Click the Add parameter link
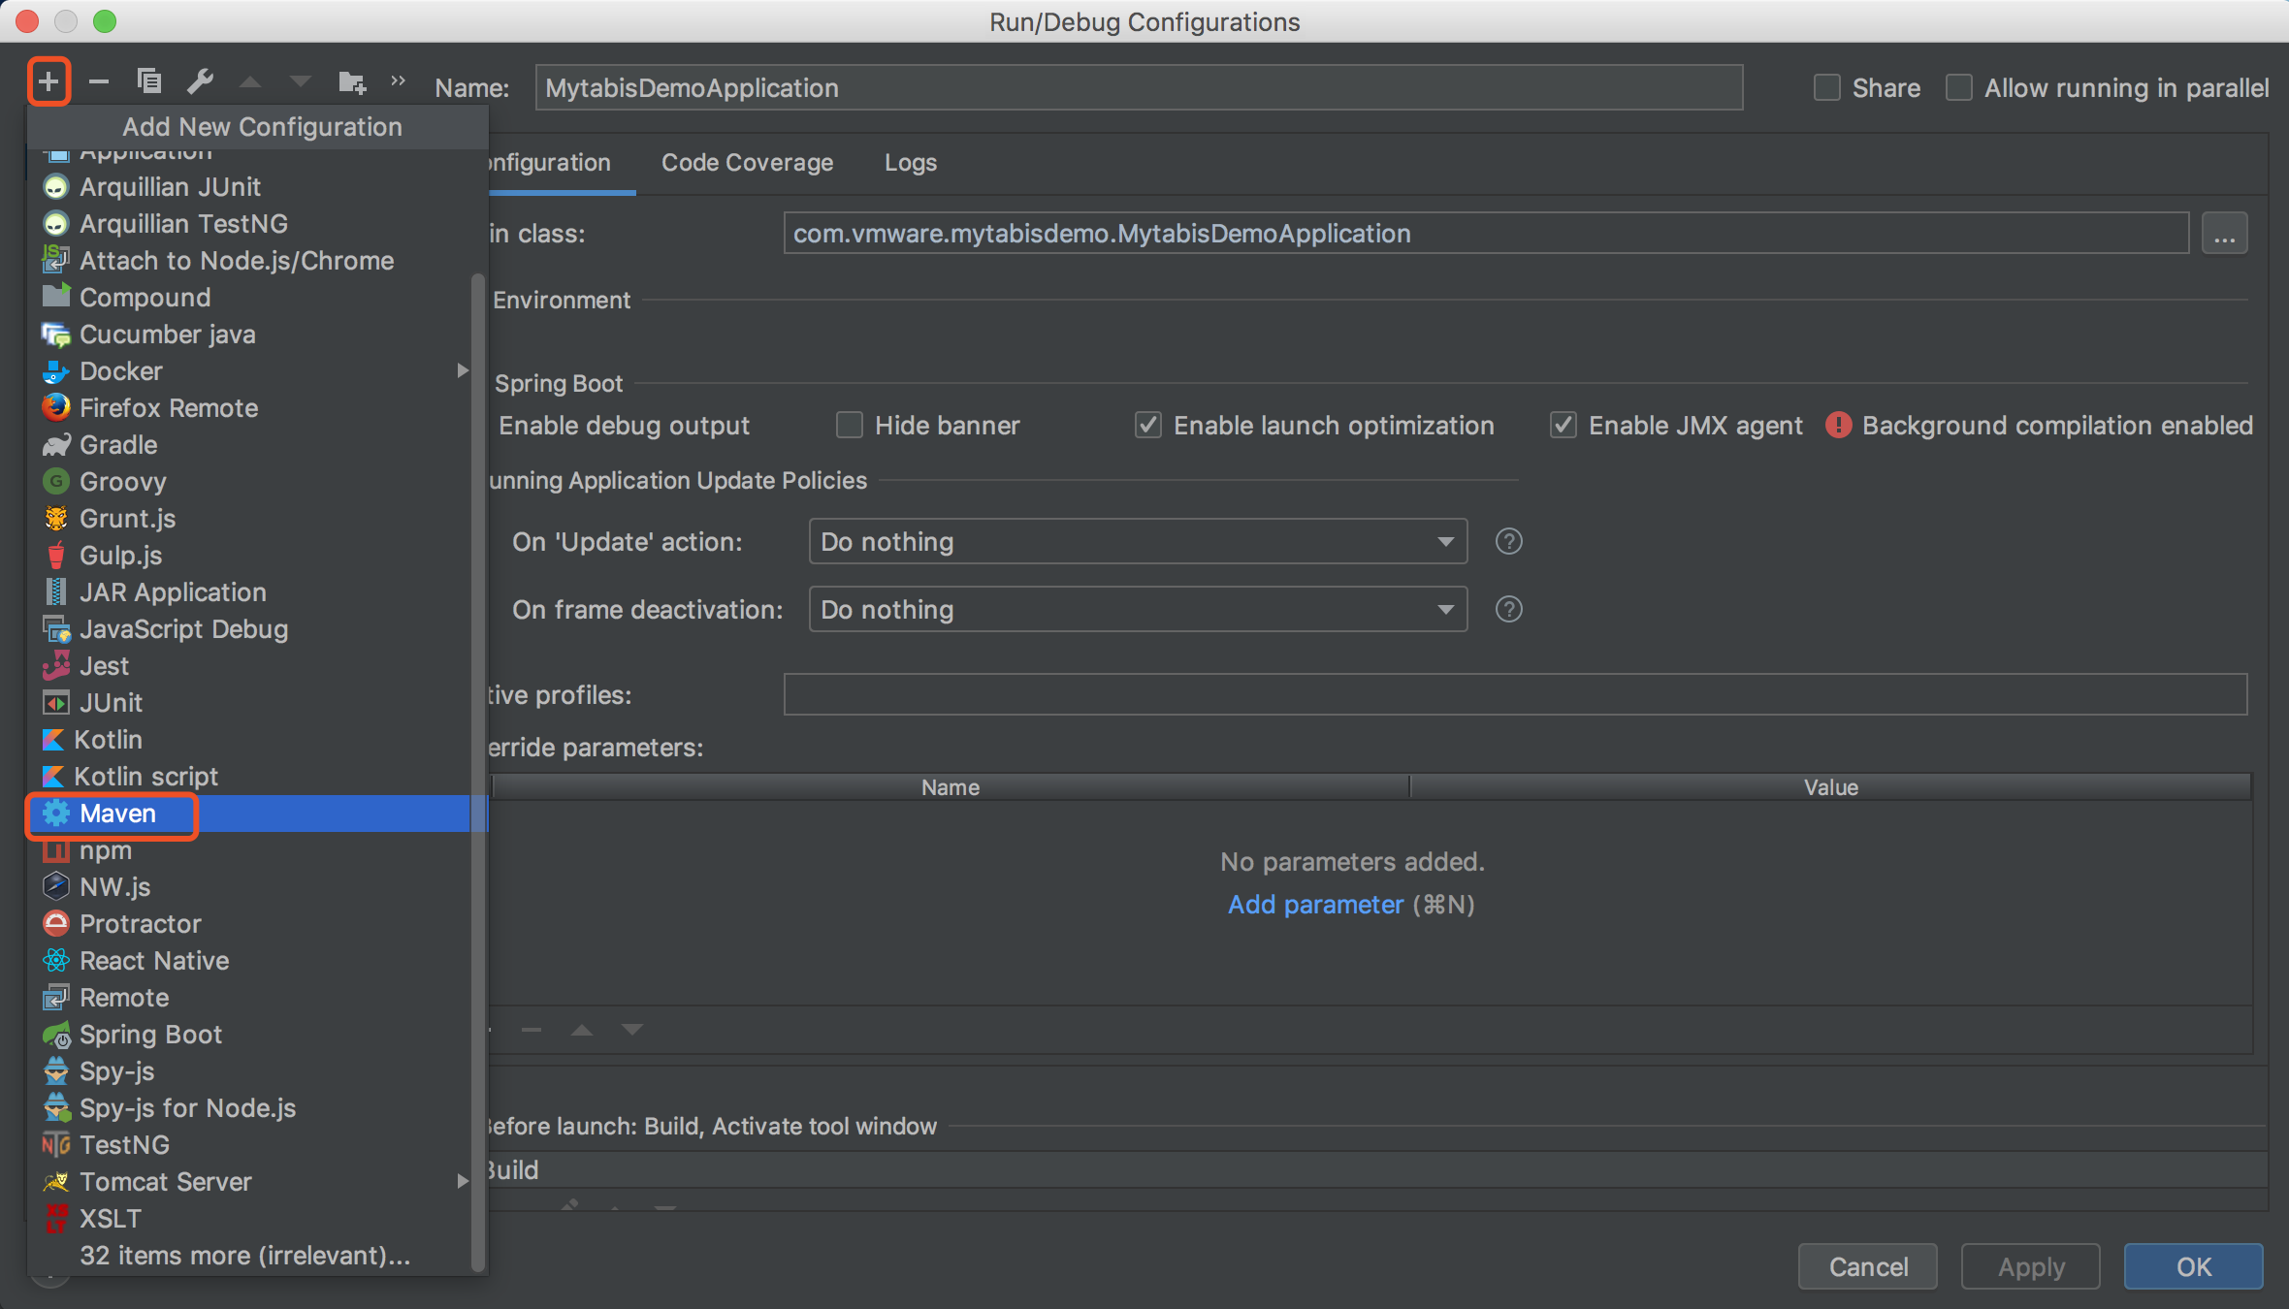The width and height of the screenshot is (2289, 1309). tap(1315, 905)
